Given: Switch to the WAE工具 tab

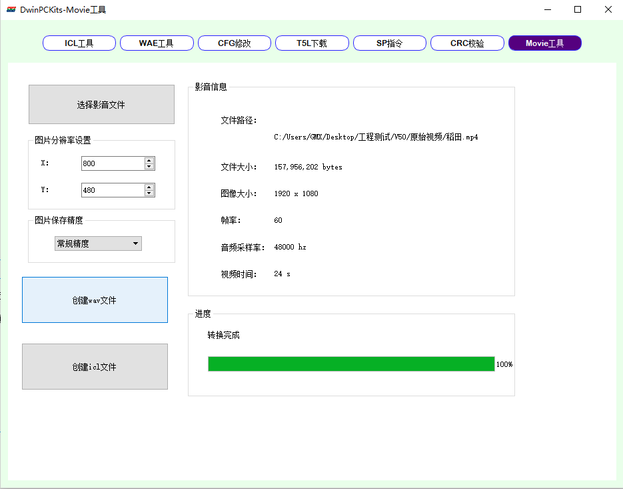Looking at the screenshot, I should (156, 43).
